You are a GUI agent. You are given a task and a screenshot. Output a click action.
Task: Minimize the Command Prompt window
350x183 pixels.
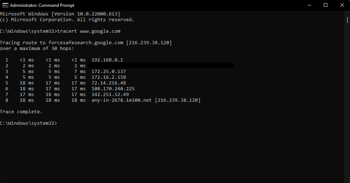point(309,5)
